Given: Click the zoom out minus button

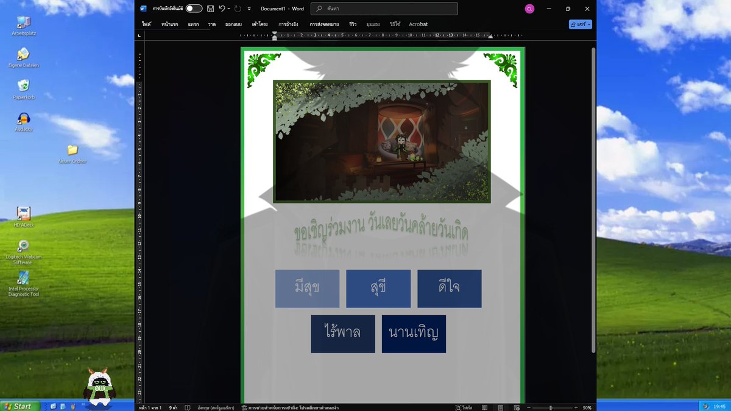Looking at the screenshot, I should [x=529, y=407].
